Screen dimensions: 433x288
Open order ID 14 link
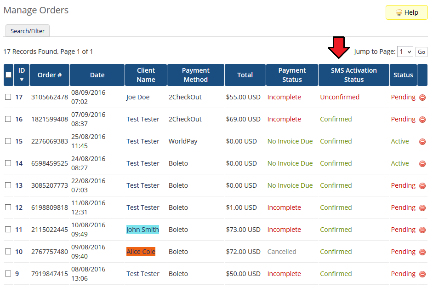19,164
